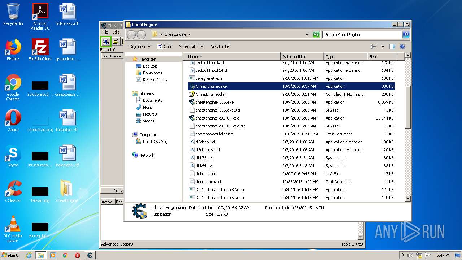Open the Share with dropdown
Screen dimensions: 462x260
pyautogui.click(x=191, y=47)
